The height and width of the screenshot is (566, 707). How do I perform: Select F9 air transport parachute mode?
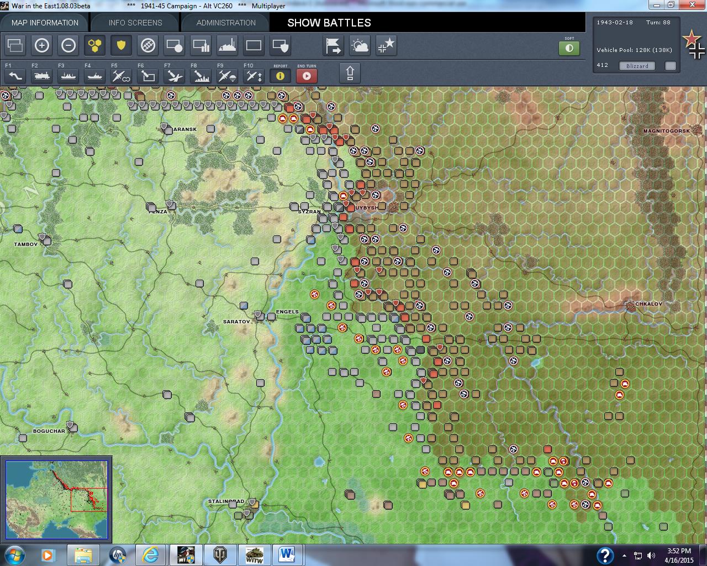(228, 75)
